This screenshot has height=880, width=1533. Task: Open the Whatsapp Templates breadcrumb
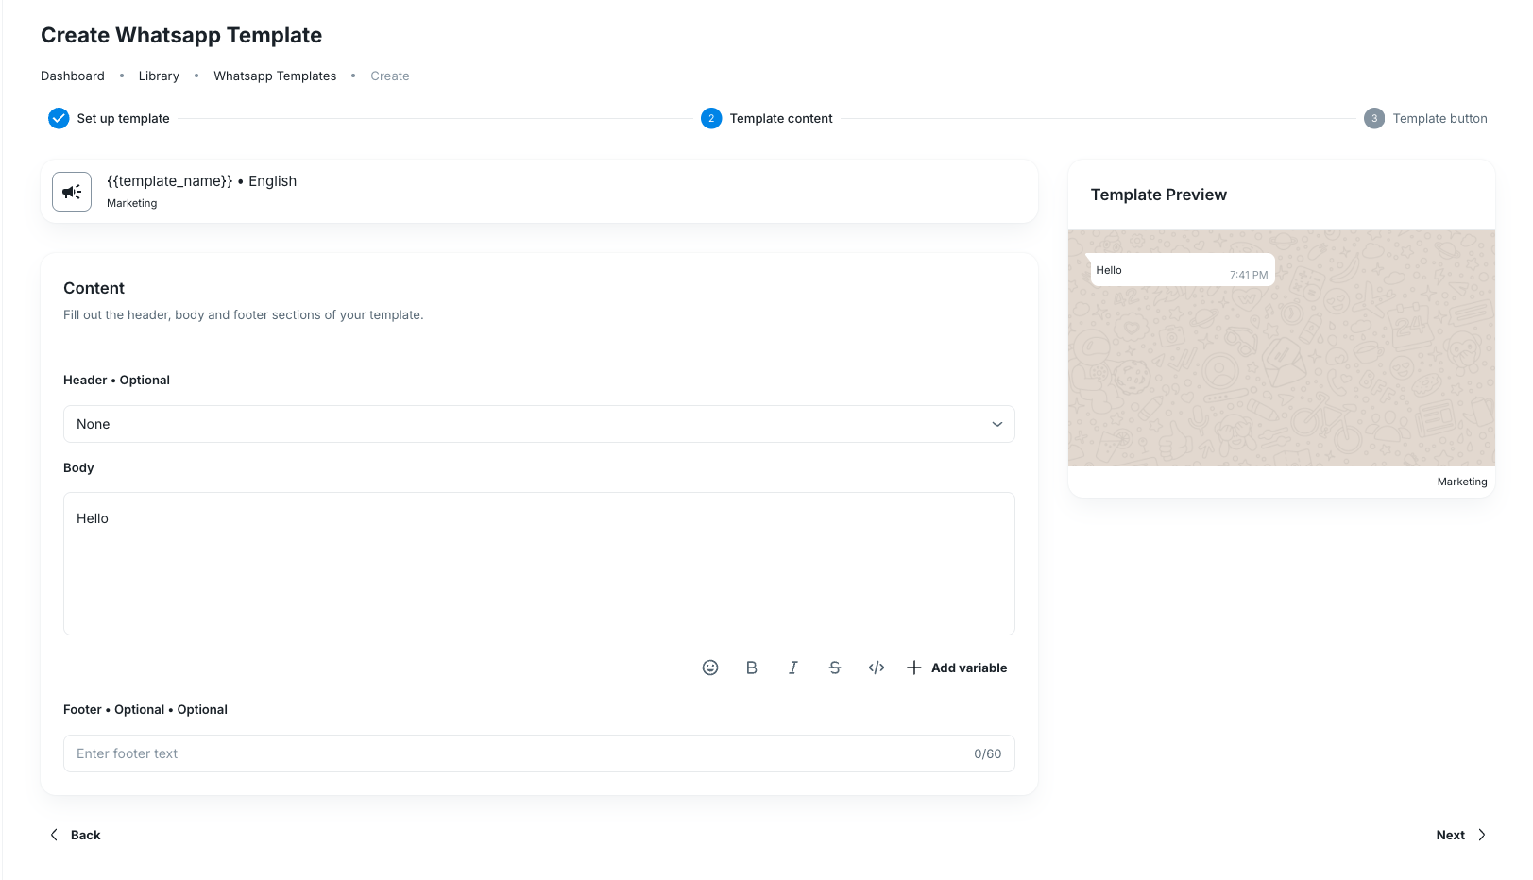coord(275,76)
